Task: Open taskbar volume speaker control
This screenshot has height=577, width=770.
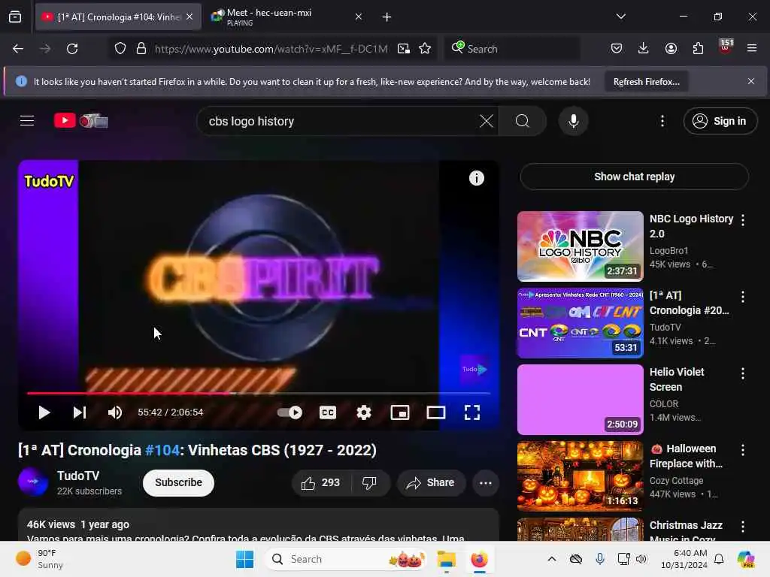Action: (641, 559)
